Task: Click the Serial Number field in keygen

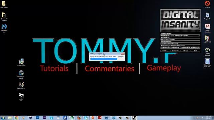Action: 180,44
